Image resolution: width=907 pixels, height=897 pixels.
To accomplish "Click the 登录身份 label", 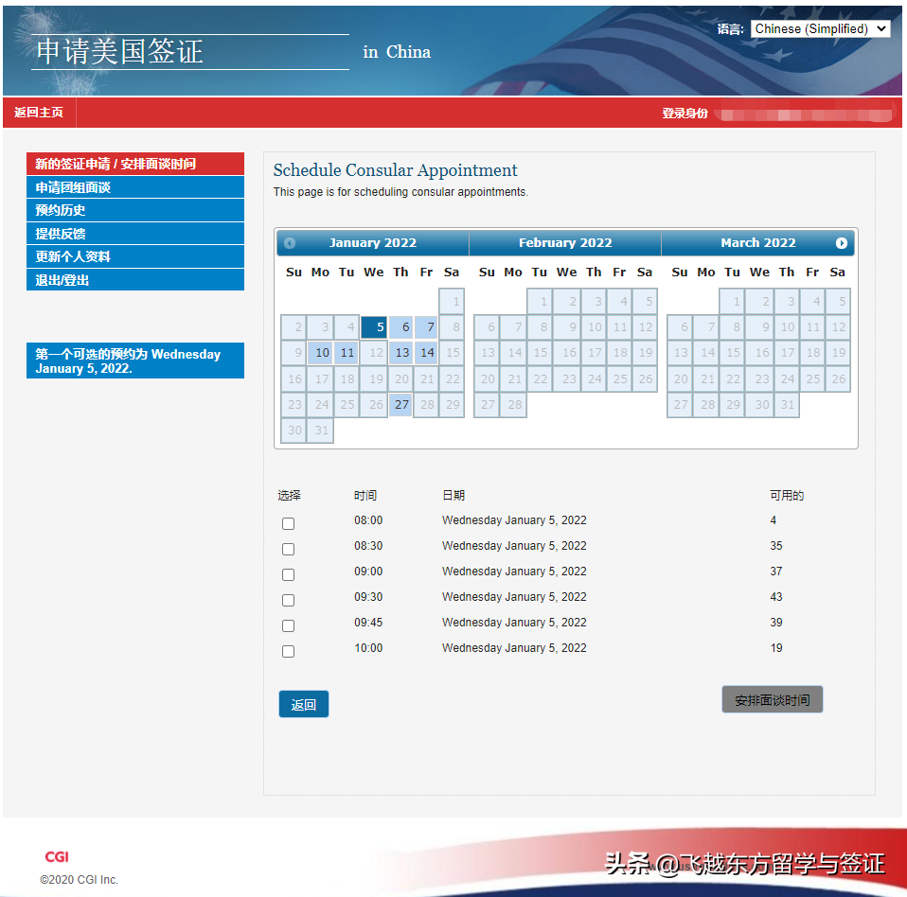I will coord(685,114).
